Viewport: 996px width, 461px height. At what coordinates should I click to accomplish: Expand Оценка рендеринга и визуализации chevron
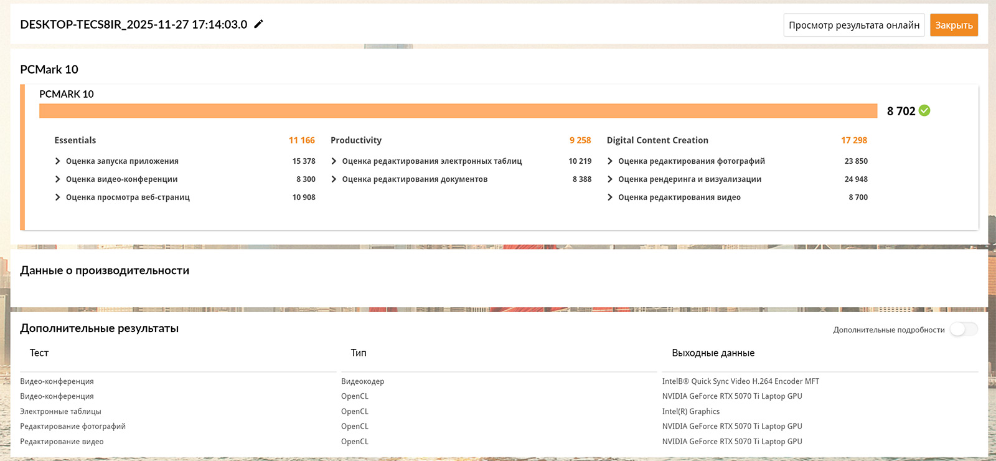(x=610, y=179)
